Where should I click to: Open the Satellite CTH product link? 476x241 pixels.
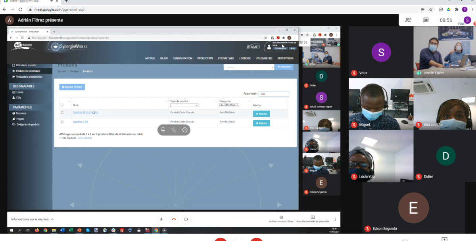point(81,122)
